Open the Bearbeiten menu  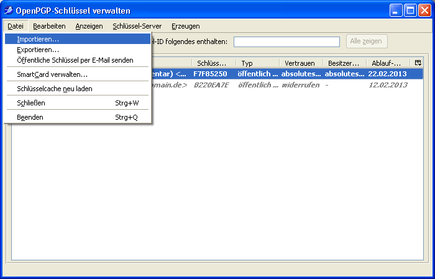49,26
